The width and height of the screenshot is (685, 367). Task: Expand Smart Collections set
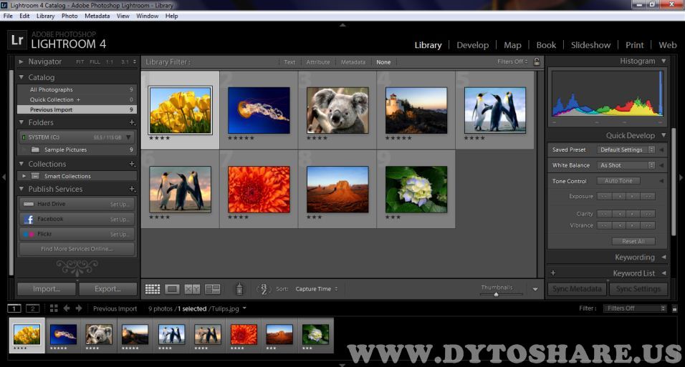[x=24, y=176]
